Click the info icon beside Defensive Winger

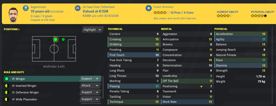(x=13, y=92)
